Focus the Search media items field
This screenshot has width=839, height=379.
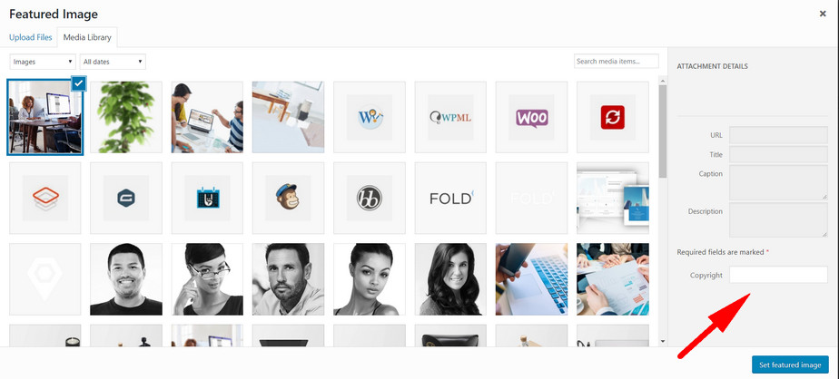click(x=617, y=62)
